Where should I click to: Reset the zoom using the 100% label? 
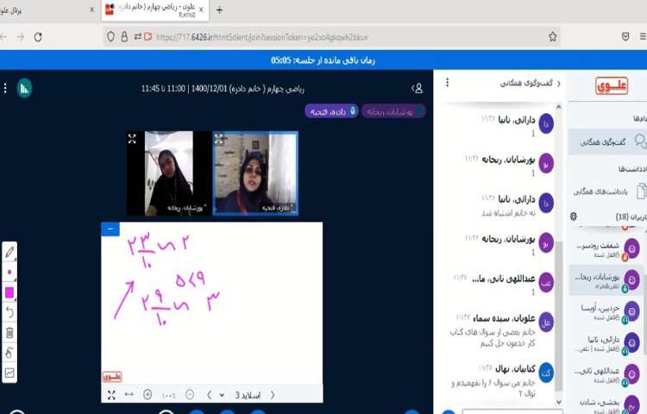click(168, 395)
